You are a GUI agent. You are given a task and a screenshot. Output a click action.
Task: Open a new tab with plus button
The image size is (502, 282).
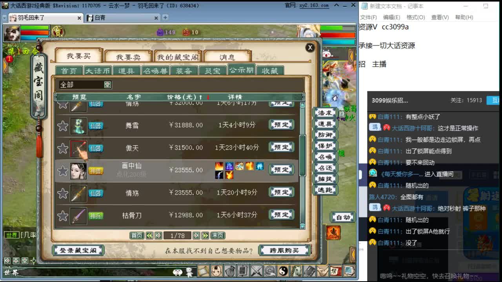[x=165, y=18]
